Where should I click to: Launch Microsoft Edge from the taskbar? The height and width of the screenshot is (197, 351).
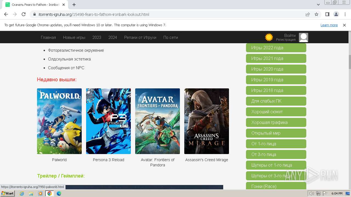59,193
